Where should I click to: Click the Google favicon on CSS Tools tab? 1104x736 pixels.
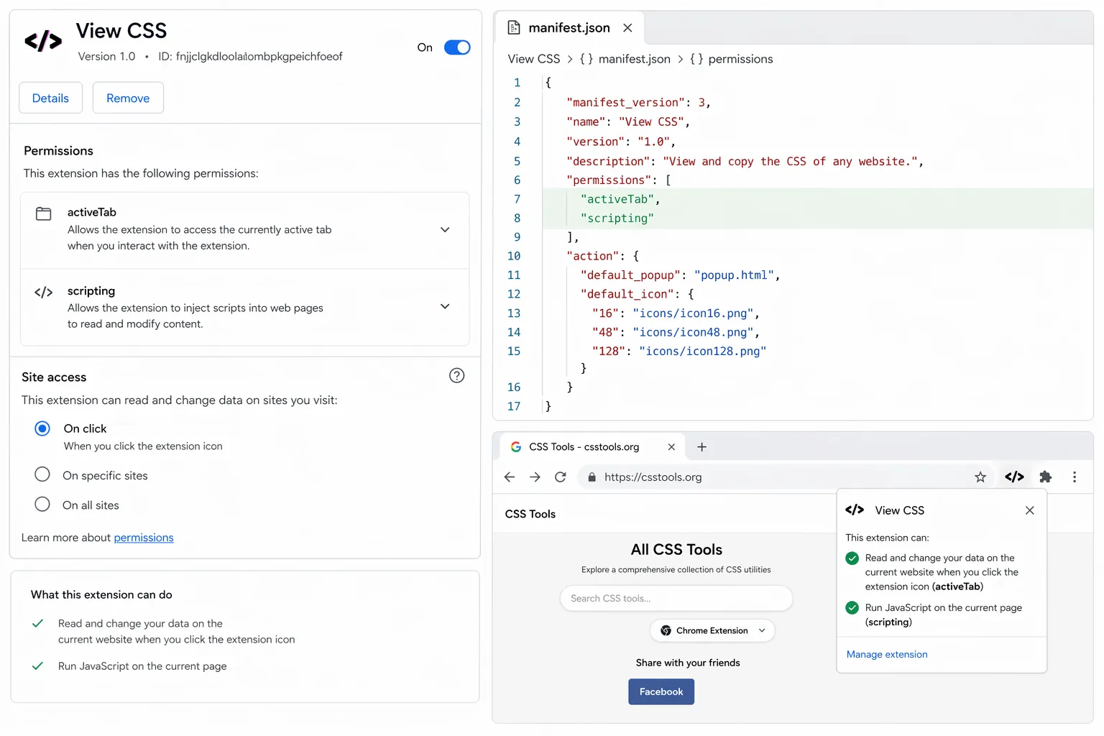click(515, 447)
